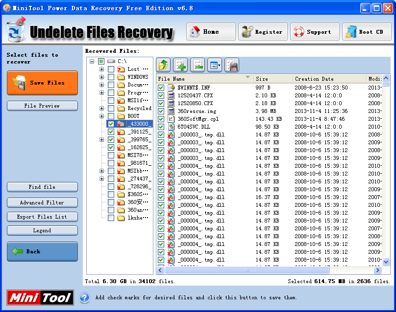396x312 pixels.
Task: Click the MSI1f deleted folder icon
Action: click(121, 100)
